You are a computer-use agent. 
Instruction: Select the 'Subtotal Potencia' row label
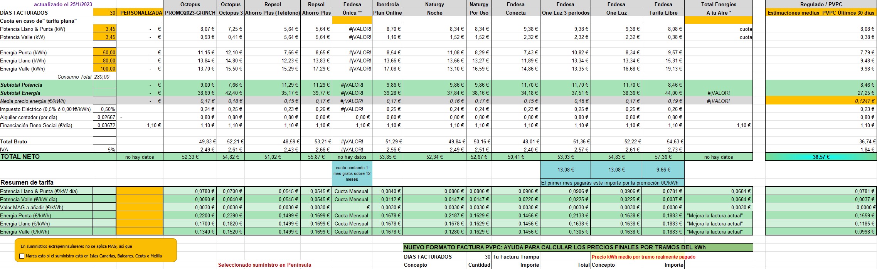(21, 85)
